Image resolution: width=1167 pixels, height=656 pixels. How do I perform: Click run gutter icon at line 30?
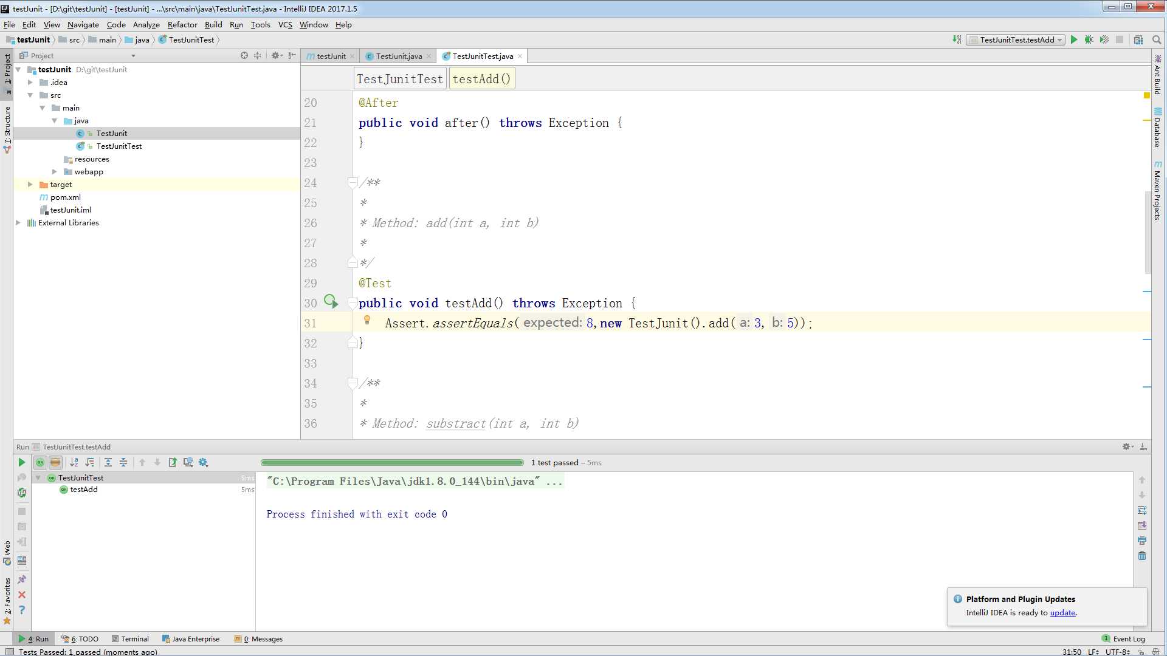[x=331, y=301]
